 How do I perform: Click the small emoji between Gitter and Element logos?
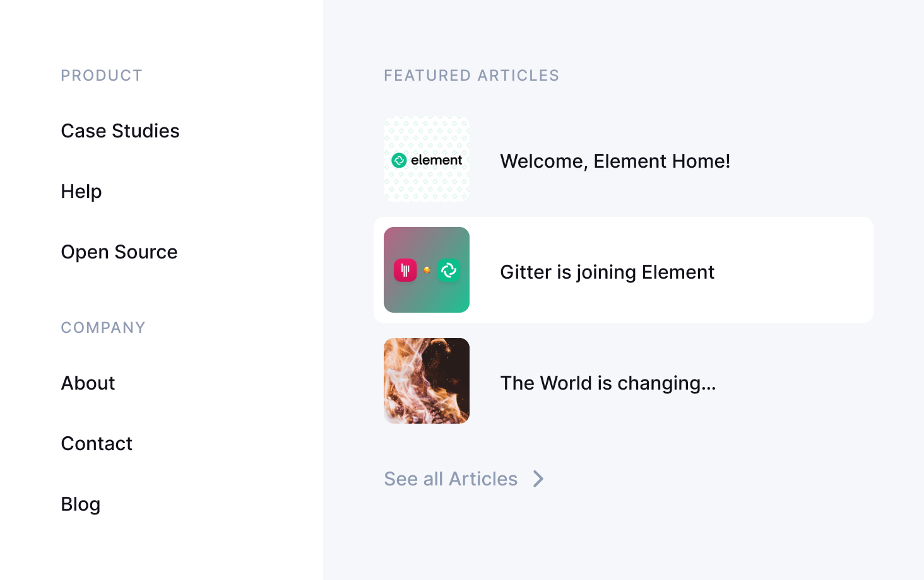(x=427, y=270)
